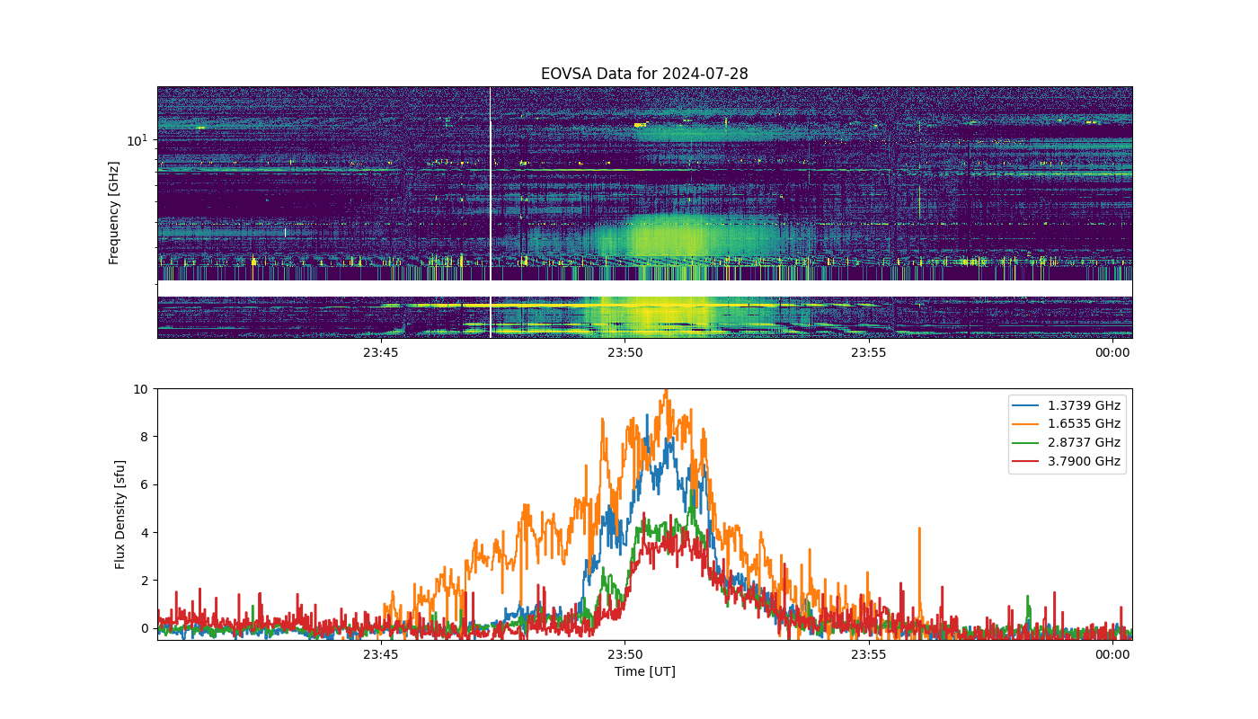The image size is (1258, 719).
Task: Click the 10¹ frequency tick label
Action: click(137, 139)
